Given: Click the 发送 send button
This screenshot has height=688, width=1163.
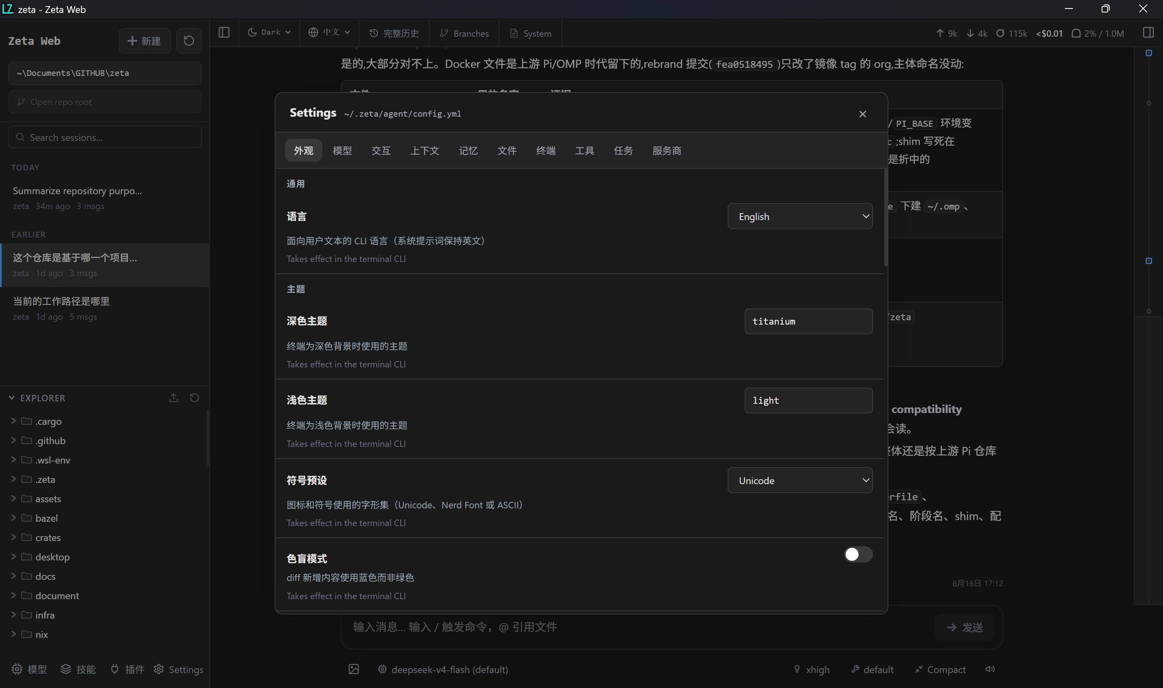Looking at the screenshot, I should [964, 627].
